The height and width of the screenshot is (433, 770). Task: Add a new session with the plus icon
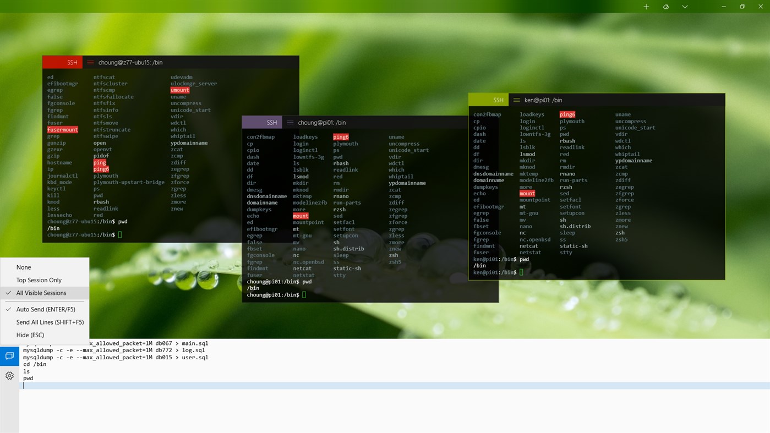click(646, 7)
